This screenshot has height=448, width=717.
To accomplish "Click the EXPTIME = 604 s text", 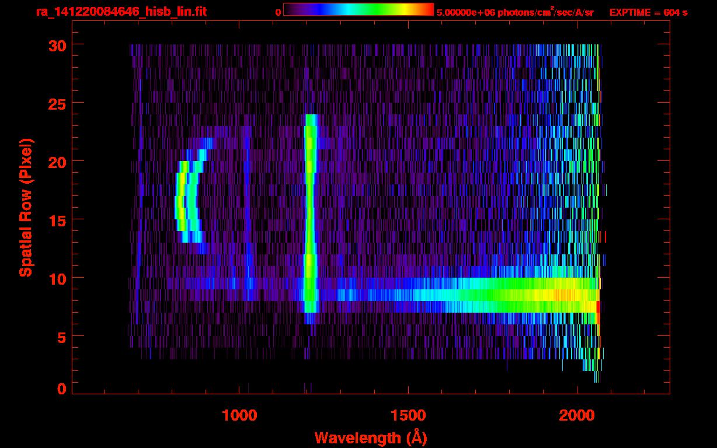I will pos(648,12).
